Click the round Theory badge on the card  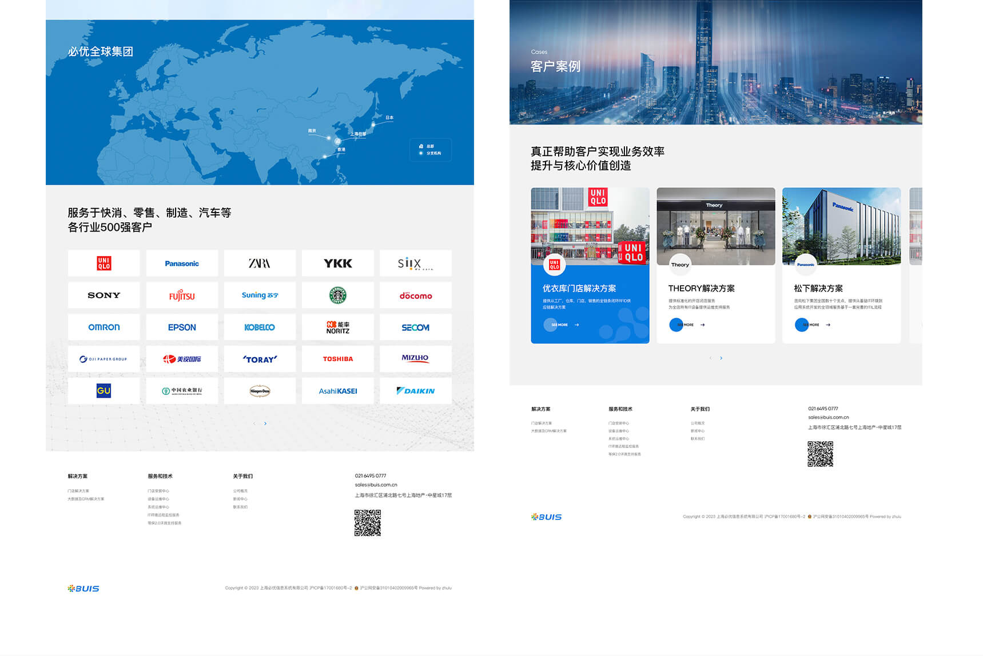tap(680, 265)
